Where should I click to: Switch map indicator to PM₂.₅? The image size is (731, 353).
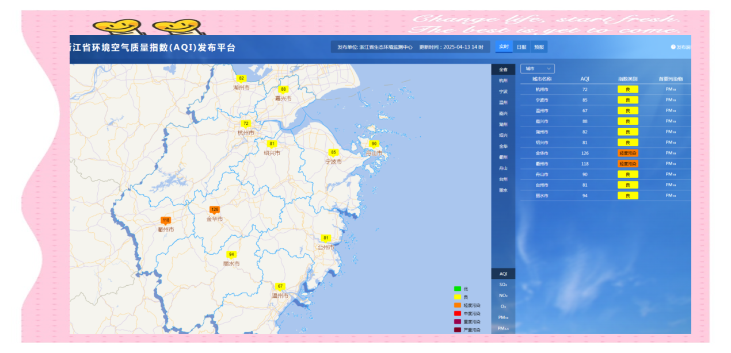click(x=503, y=328)
